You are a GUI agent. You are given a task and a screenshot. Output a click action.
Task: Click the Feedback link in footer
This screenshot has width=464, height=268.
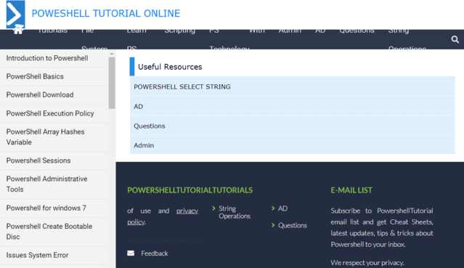click(155, 253)
